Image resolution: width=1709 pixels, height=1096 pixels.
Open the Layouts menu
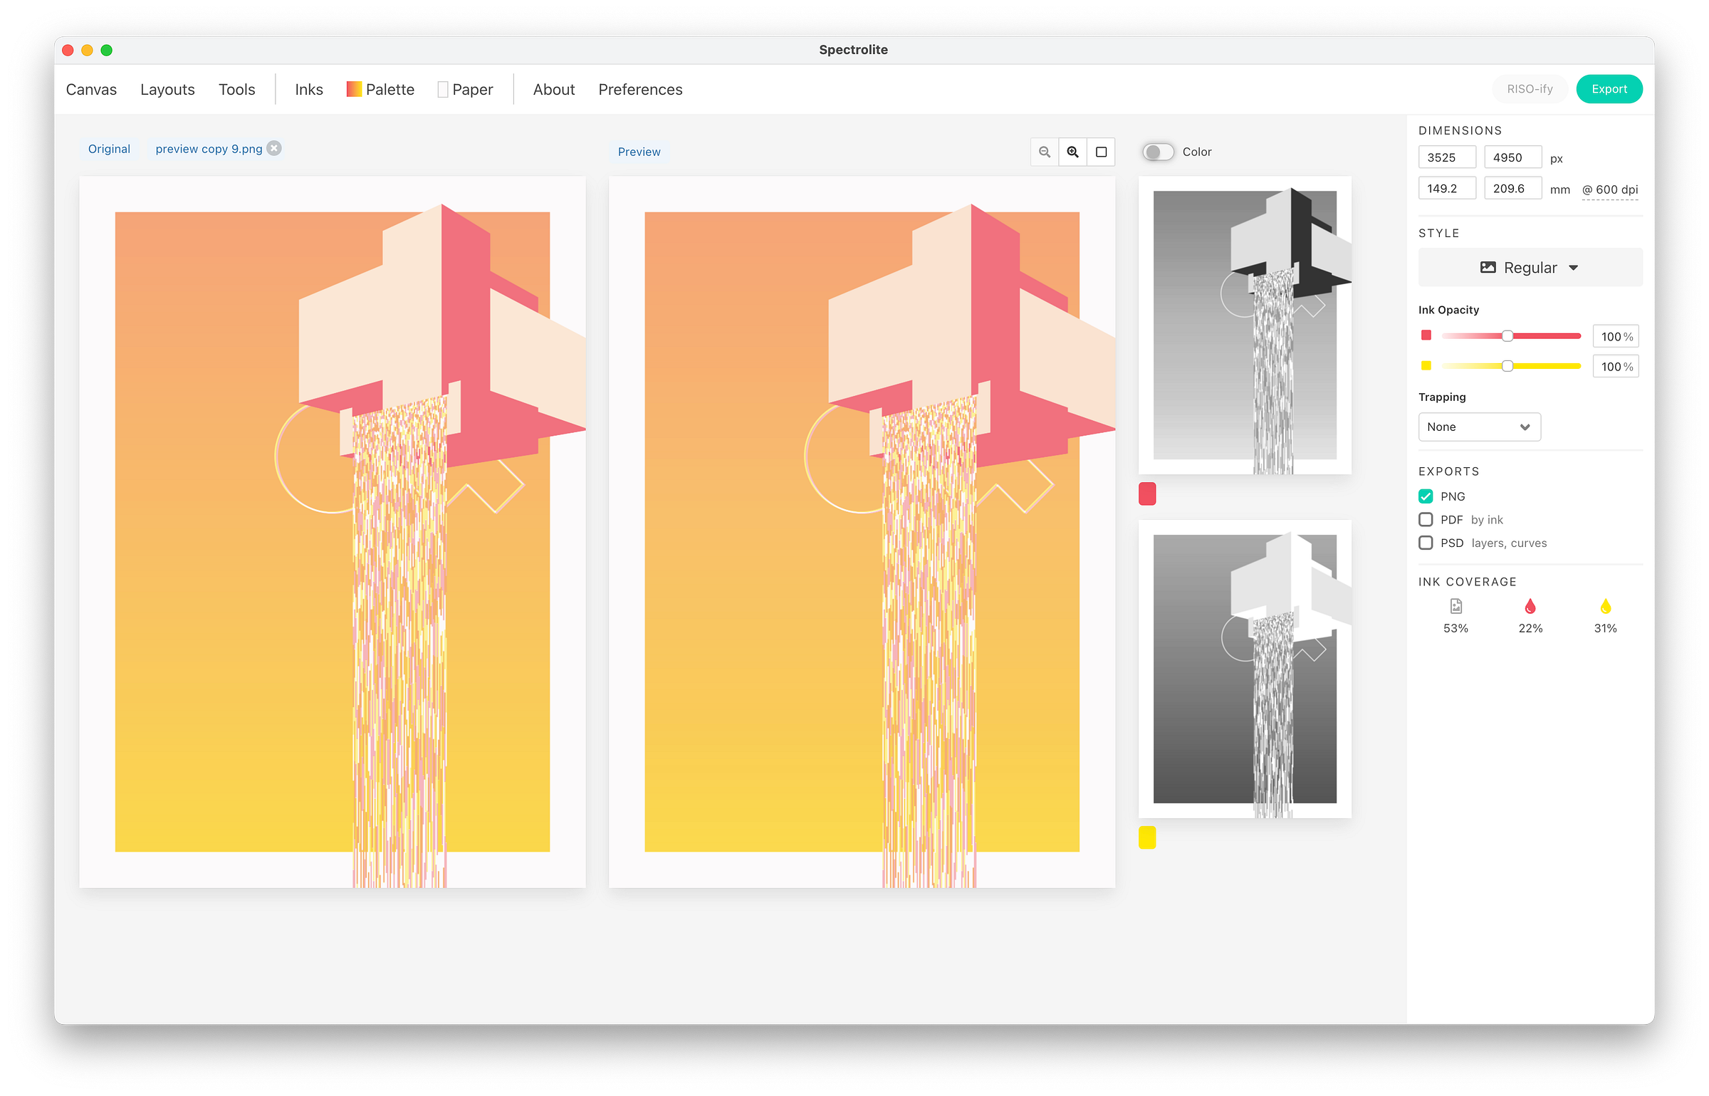click(x=167, y=90)
